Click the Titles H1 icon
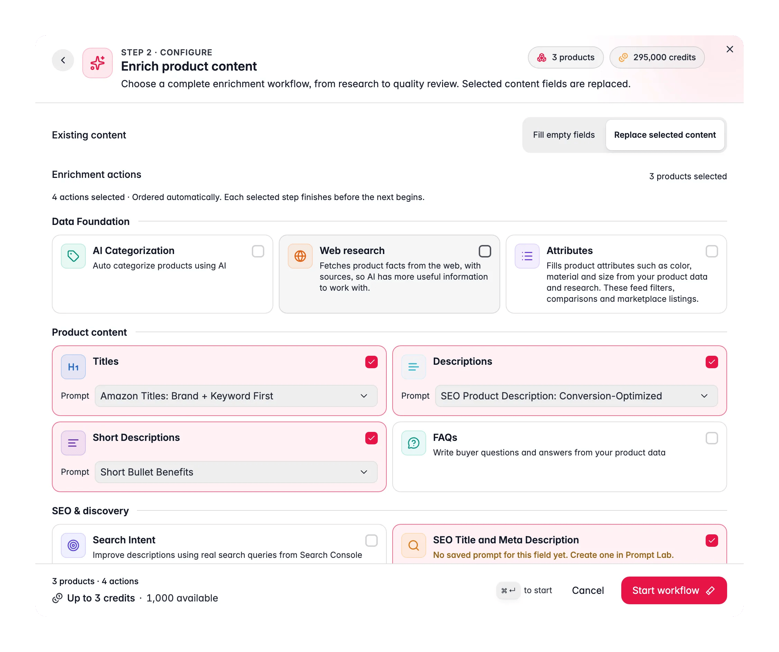Image resolution: width=779 pixels, height=652 pixels. (x=73, y=367)
